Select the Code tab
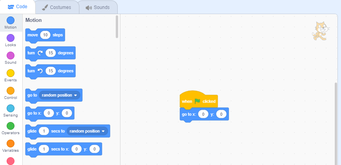Screen dimensions: 341x165 17,7
